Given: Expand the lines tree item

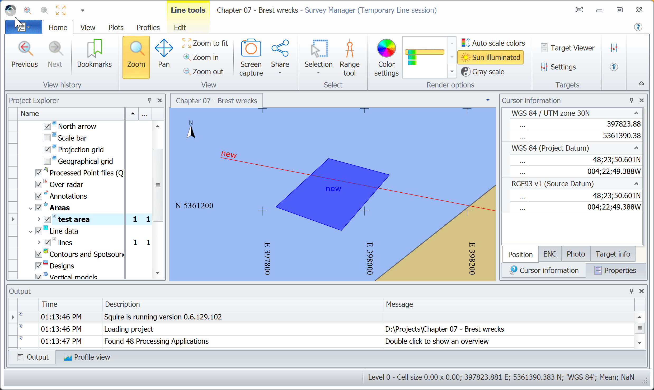Looking at the screenshot, I should (39, 242).
